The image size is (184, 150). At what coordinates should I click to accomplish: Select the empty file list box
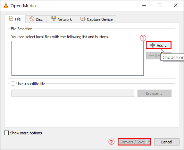pyautogui.click(x=77, y=58)
